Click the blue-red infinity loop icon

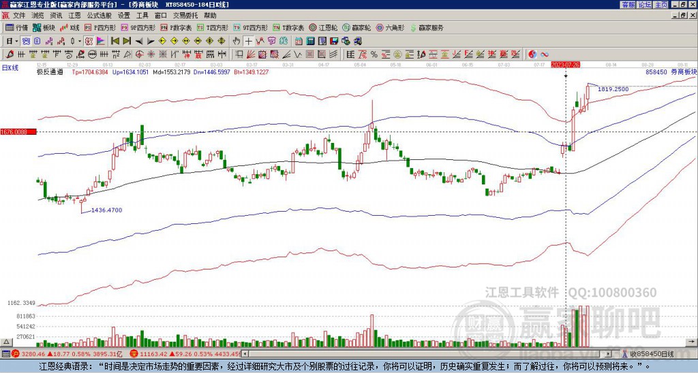pyautogui.click(x=545, y=54)
